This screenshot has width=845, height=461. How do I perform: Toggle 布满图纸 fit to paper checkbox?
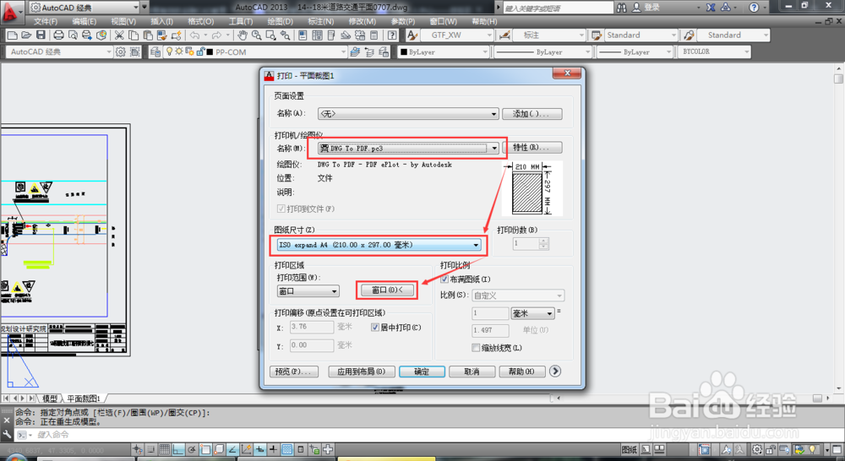444,279
